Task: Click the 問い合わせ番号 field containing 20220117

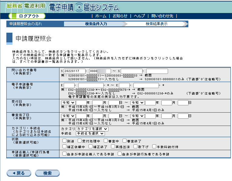Action: (x=75, y=71)
